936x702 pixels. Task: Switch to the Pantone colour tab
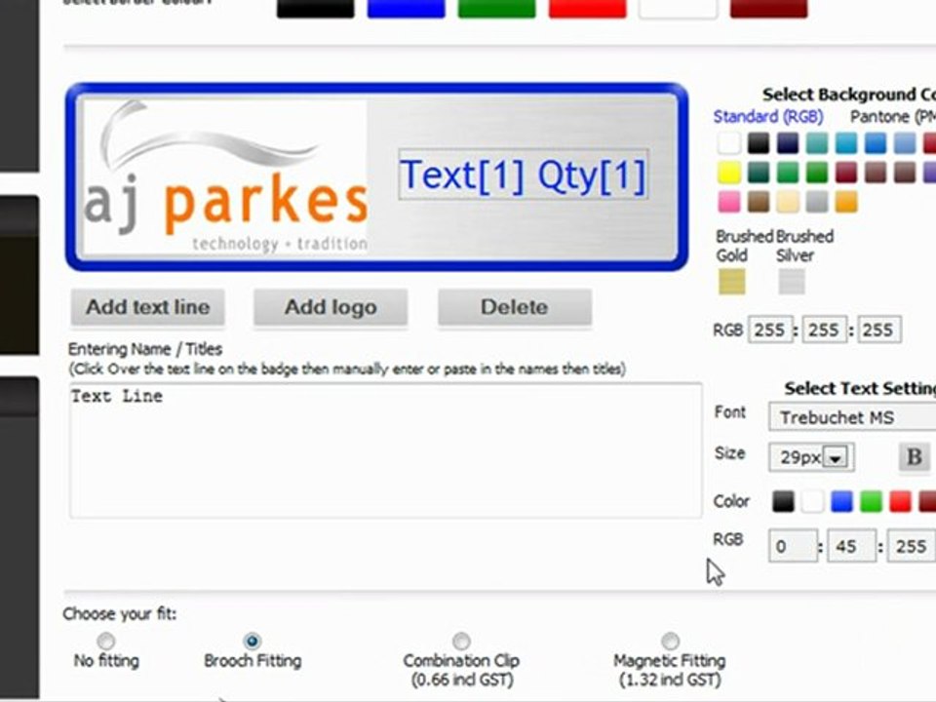point(893,116)
